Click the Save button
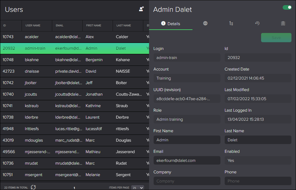Screen dimensions: 296x190 pos(276,38)
